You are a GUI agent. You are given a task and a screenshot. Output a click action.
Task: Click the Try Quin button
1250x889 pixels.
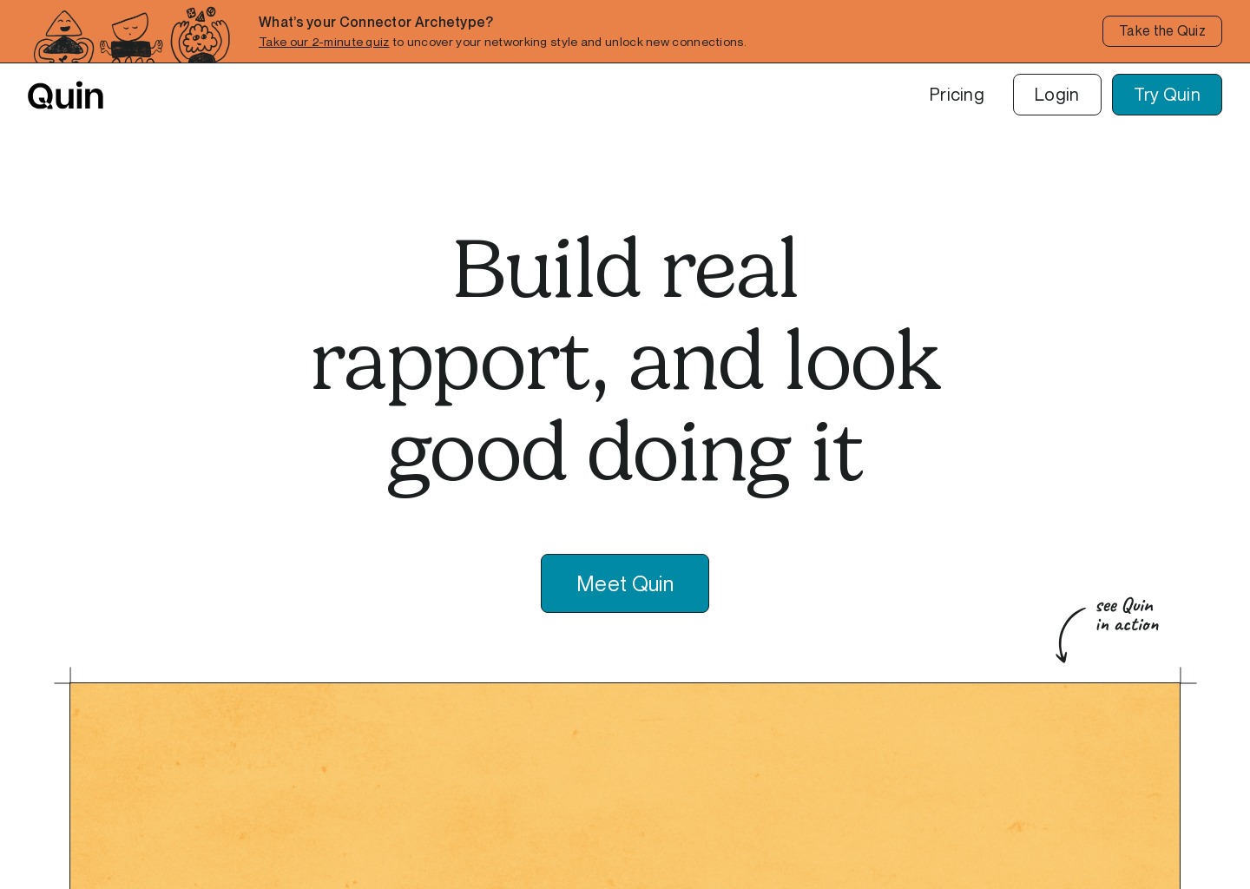click(1167, 95)
